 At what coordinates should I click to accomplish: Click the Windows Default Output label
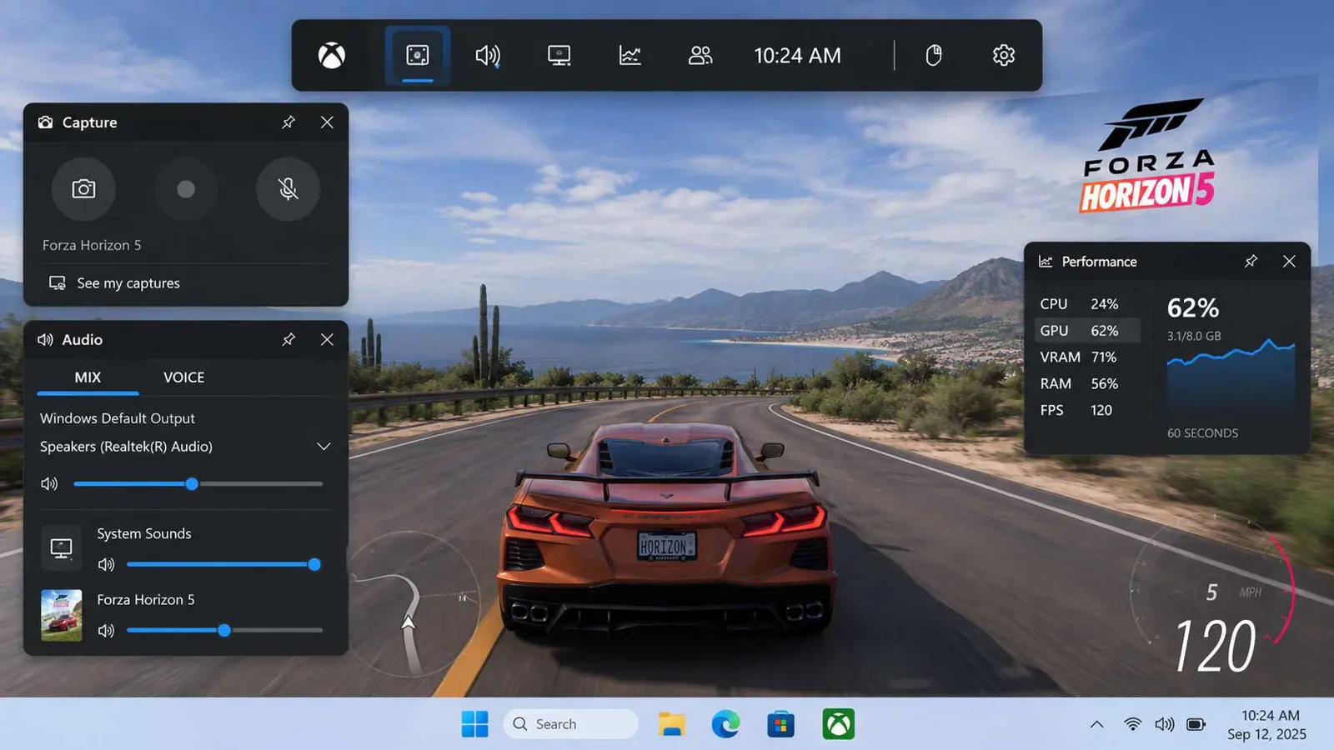pos(118,418)
